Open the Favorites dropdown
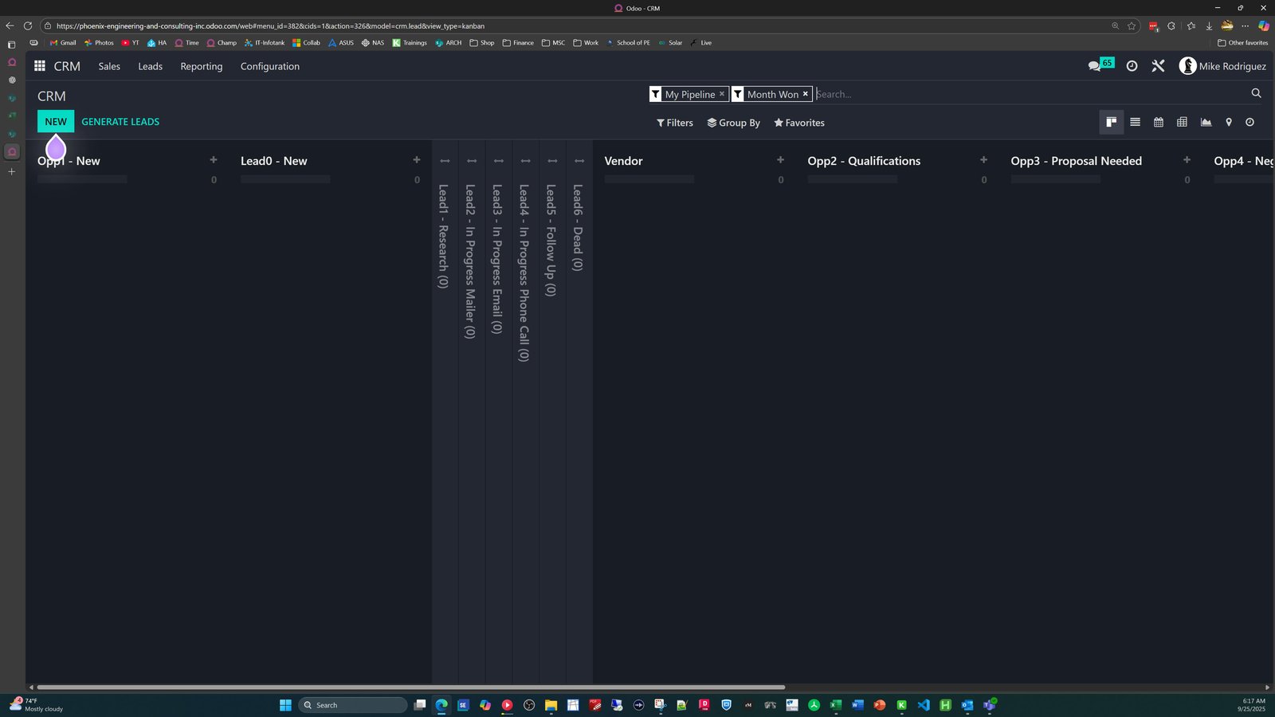Screen dimensions: 1275x717 799,123
